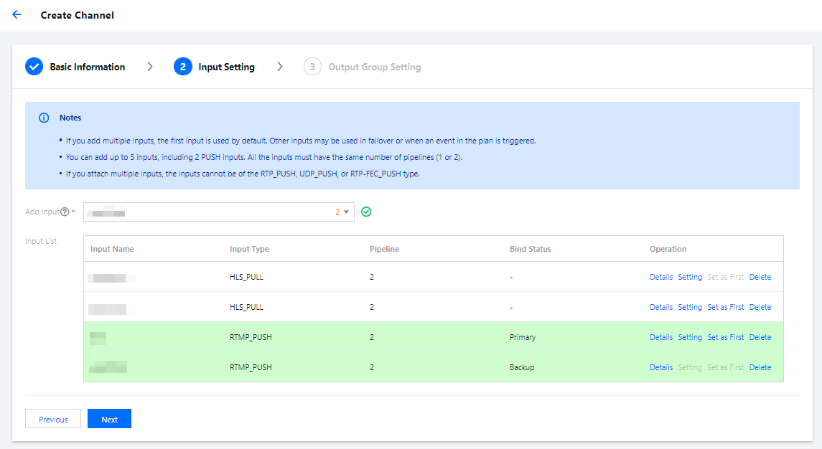Set Primary RTMP_PUSH input as first
The image size is (822, 449).
coord(725,337)
